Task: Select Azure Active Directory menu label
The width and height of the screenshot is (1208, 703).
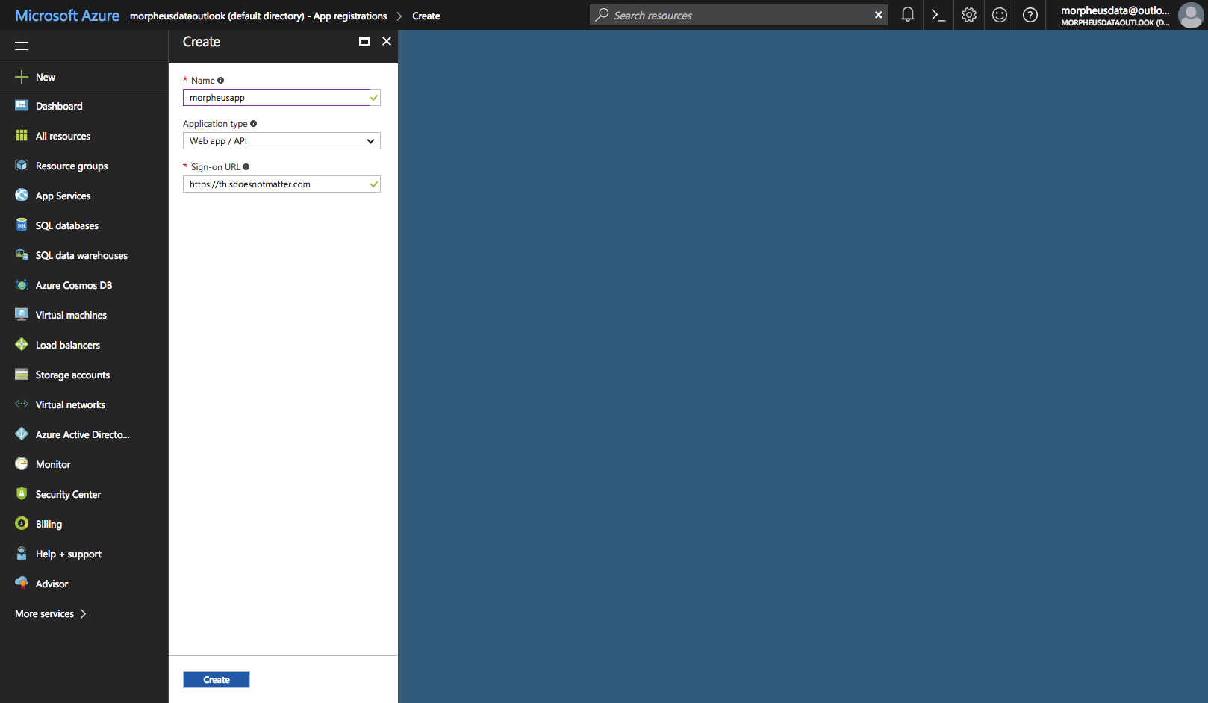Action: 83,434
